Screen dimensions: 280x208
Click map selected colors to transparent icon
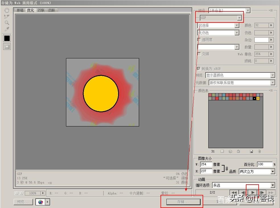tap(222, 151)
